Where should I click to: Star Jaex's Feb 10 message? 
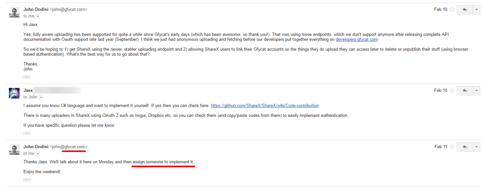[x=452, y=91]
